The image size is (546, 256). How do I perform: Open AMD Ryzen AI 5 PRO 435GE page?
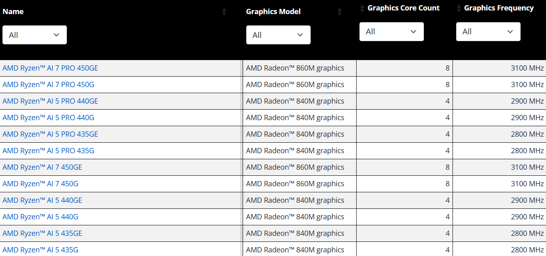[50, 134]
